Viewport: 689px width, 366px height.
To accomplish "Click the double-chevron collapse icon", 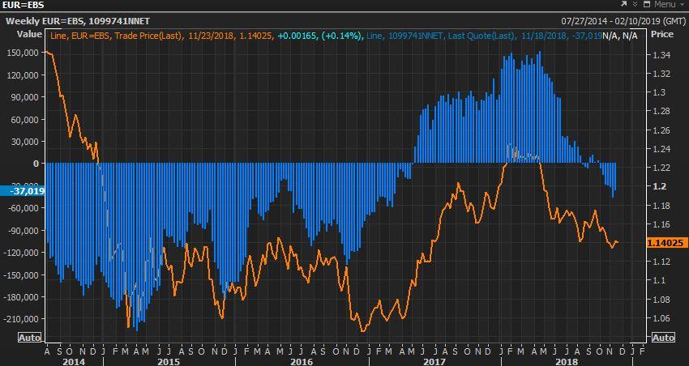I will 634,5.
